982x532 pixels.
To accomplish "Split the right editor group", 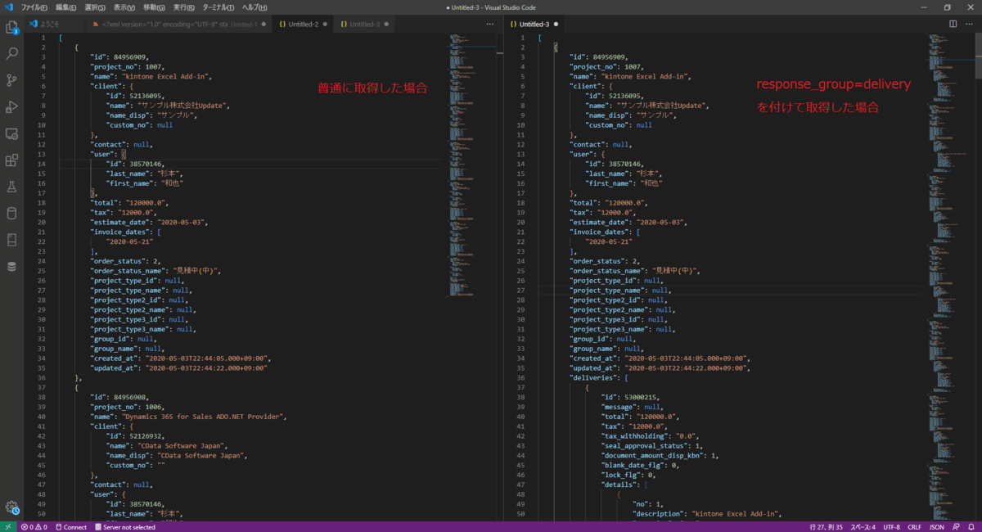I will tap(953, 24).
